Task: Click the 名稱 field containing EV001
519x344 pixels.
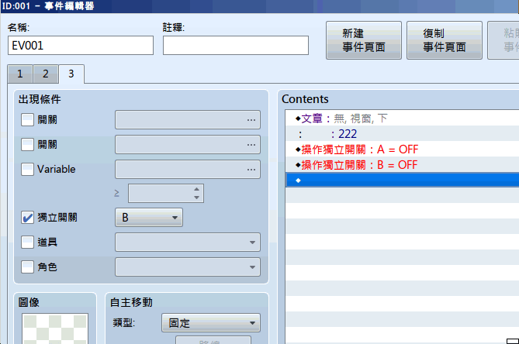Action: pos(81,45)
